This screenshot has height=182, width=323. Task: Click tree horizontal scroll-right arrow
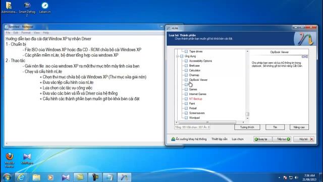click(243, 122)
